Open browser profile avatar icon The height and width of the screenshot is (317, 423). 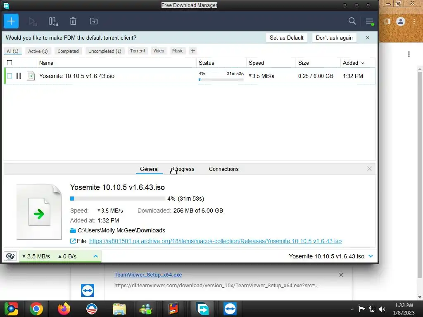[401, 21]
